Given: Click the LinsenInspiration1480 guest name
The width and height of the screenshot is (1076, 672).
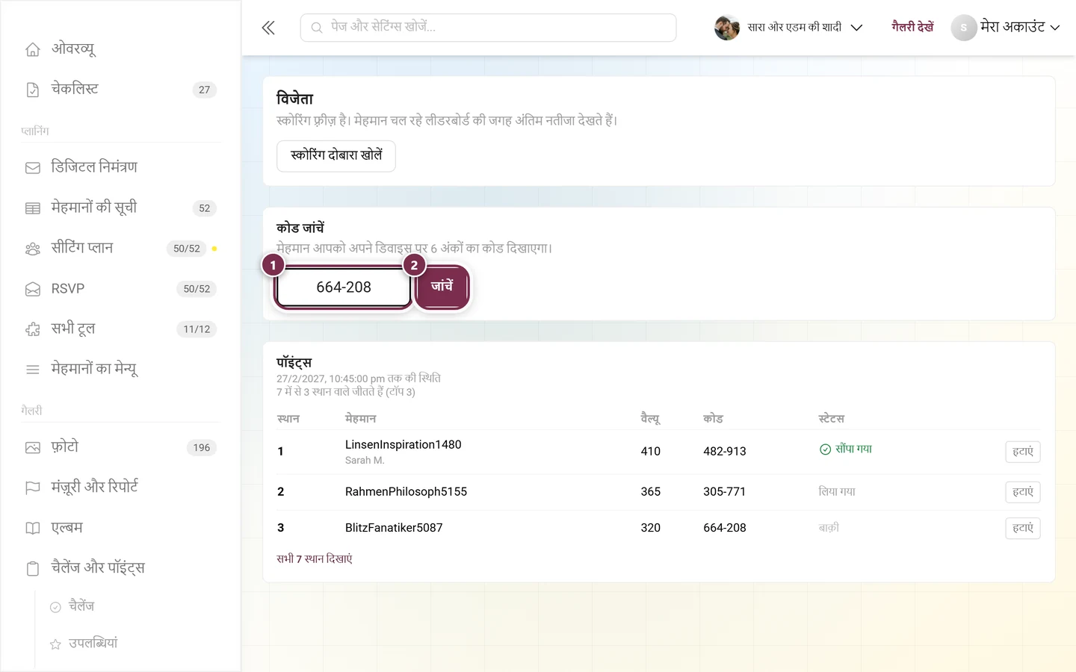Looking at the screenshot, I should (403, 445).
